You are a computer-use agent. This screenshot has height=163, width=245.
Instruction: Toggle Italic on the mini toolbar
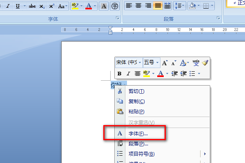[128, 73]
